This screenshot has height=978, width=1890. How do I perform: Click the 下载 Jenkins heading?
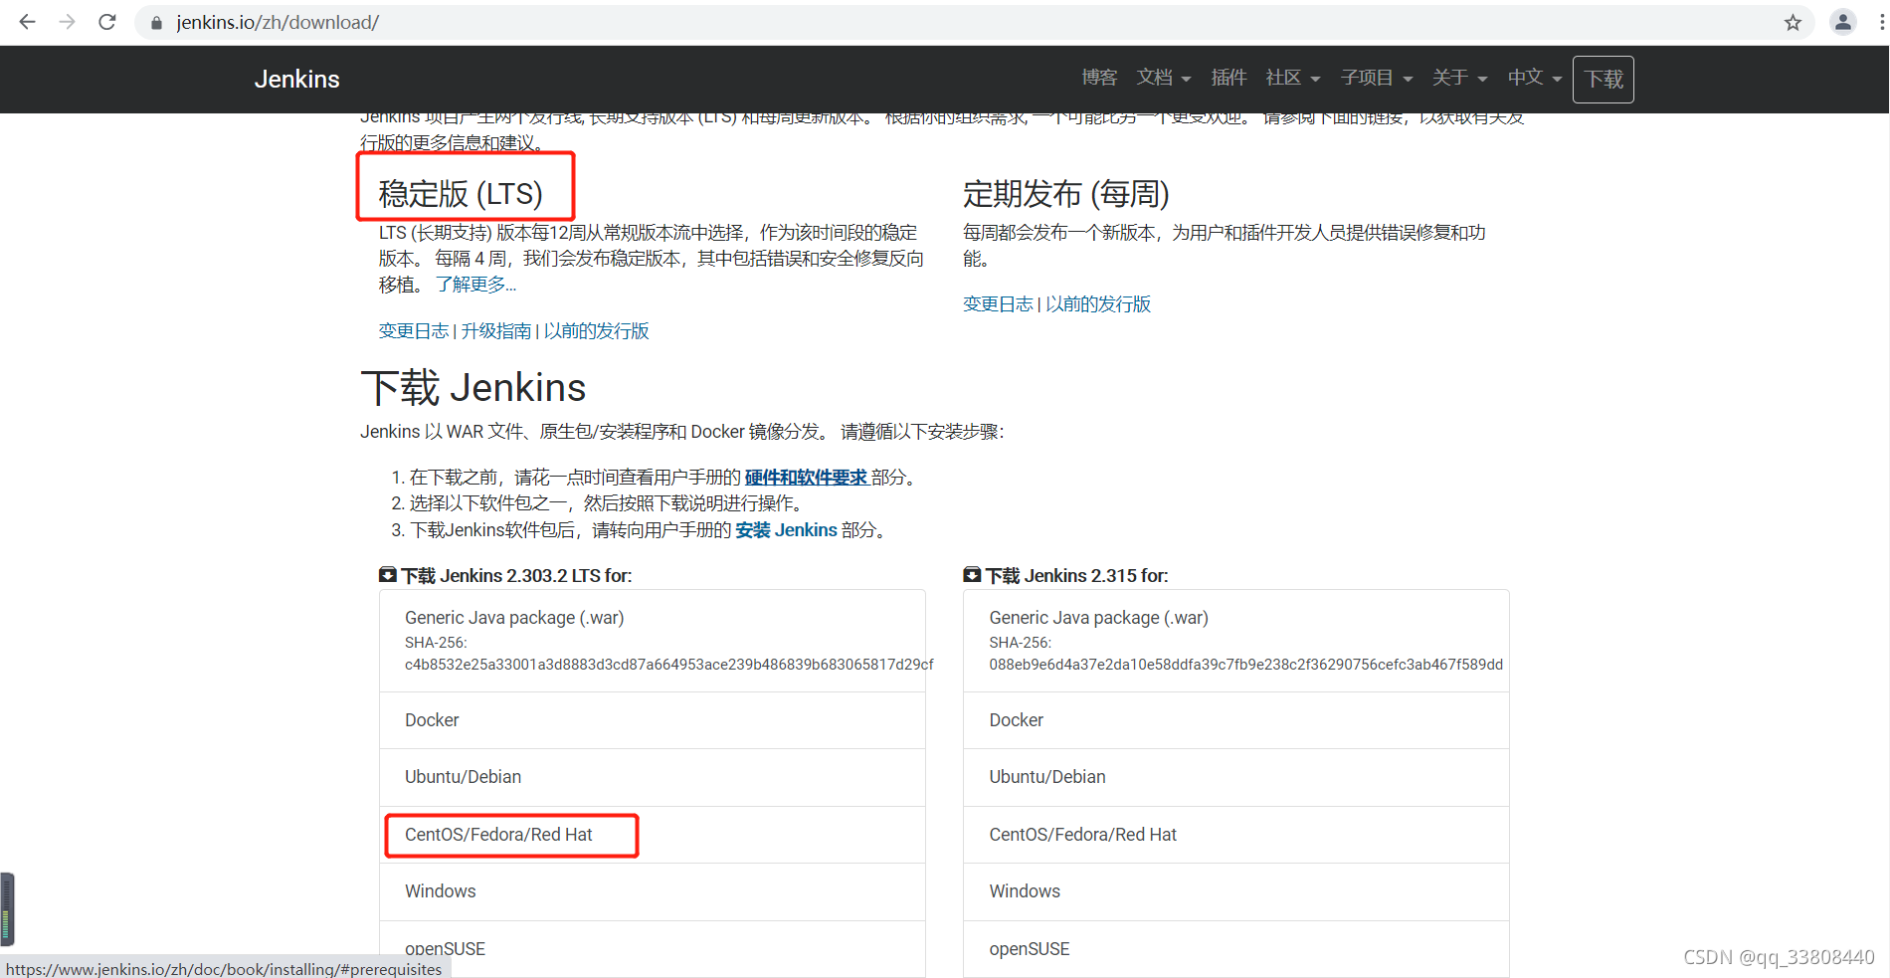click(473, 388)
